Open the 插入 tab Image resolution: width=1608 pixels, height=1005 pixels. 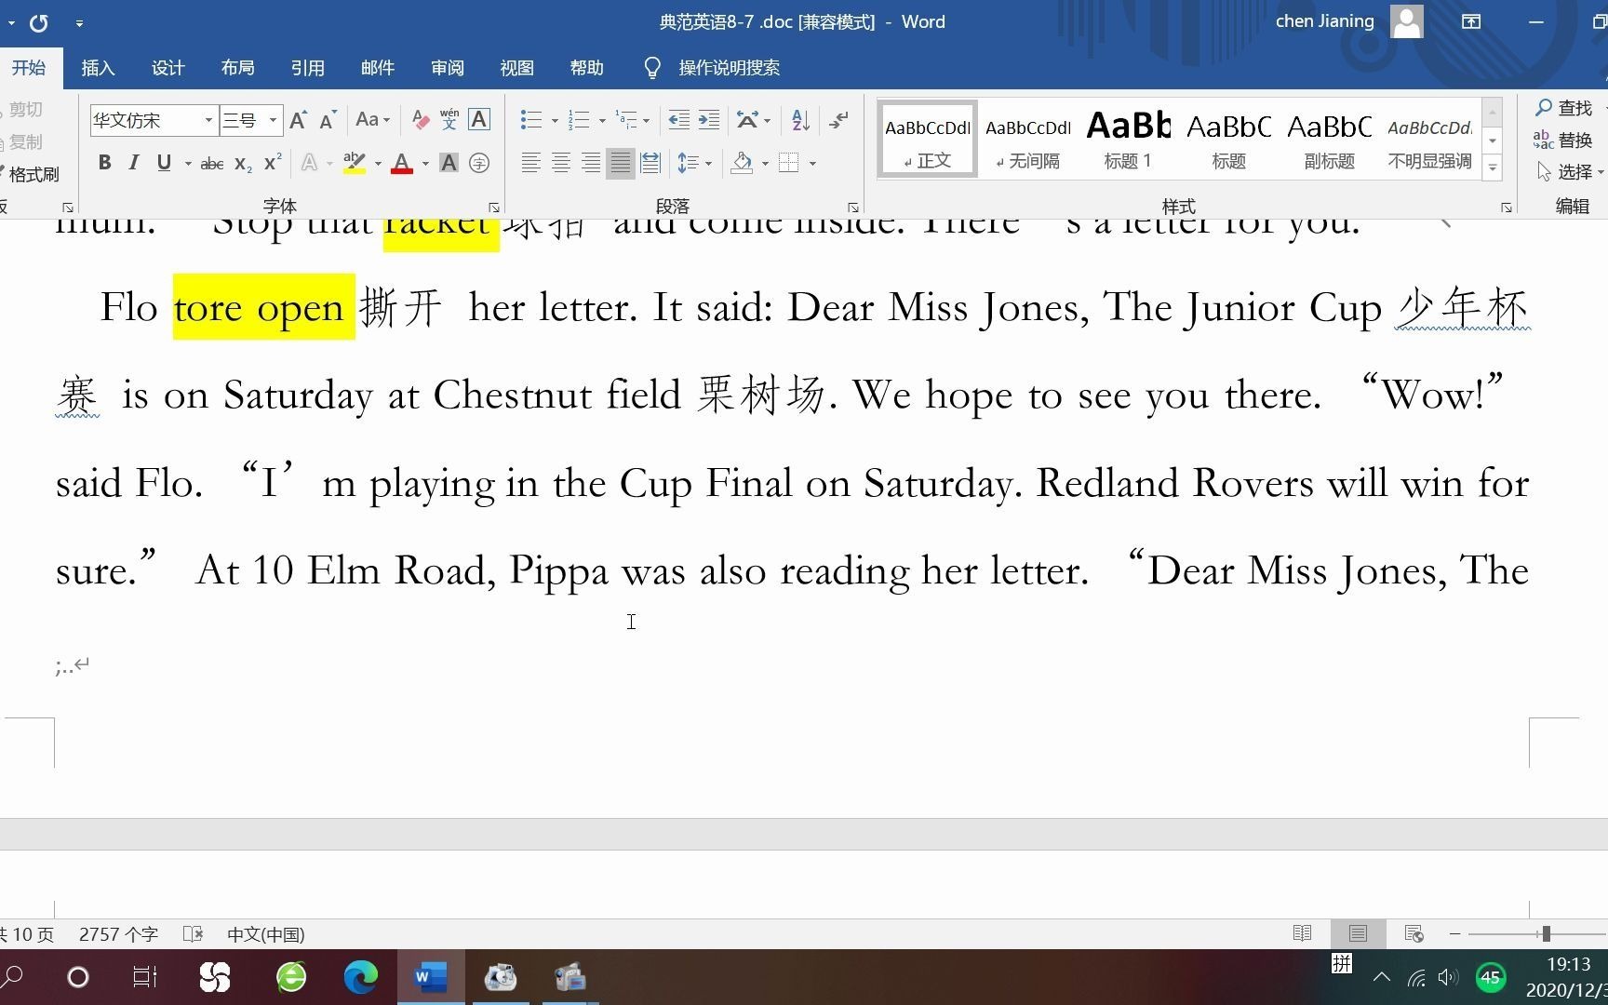click(x=98, y=68)
